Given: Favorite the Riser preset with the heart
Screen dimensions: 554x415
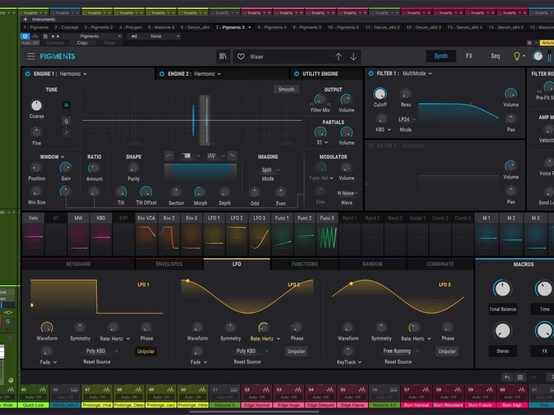Looking at the screenshot, I should pos(241,56).
